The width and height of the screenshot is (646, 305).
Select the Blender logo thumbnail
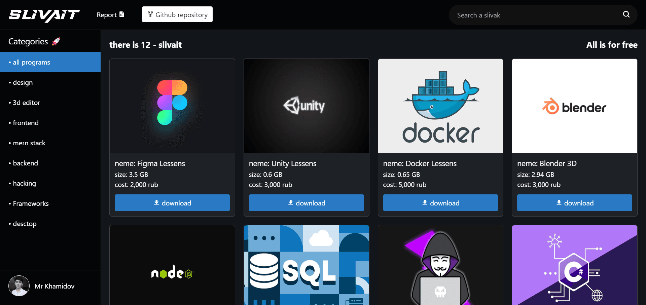(x=574, y=106)
